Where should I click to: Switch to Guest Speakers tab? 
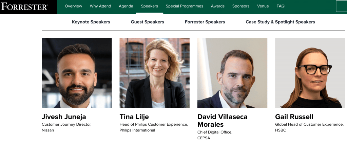[x=147, y=22]
